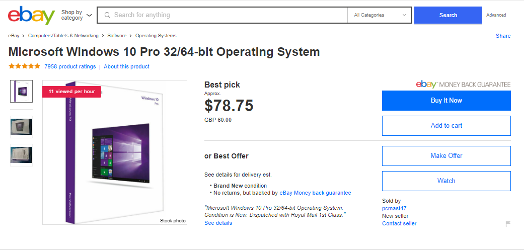Go to Computers/Tablets & Networking breadcrumb
This screenshot has height=250, width=524.
(64, 36)
